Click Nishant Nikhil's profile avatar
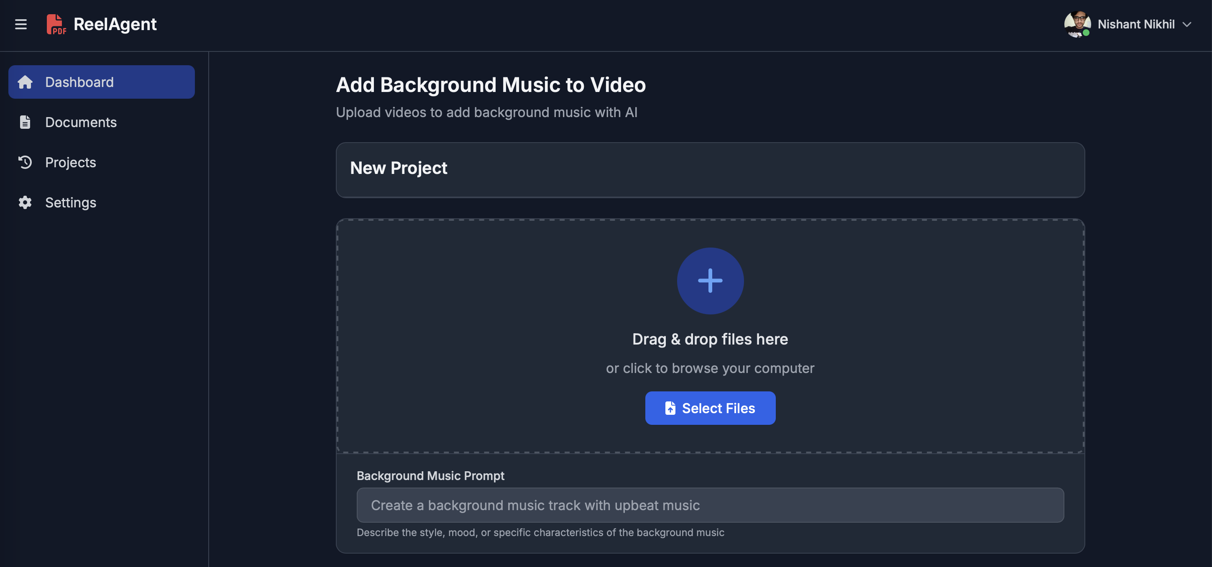 pyautogui.click(x=1077, y=25)
